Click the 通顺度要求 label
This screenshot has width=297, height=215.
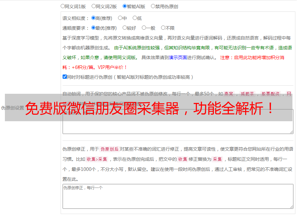pos(76,28)
